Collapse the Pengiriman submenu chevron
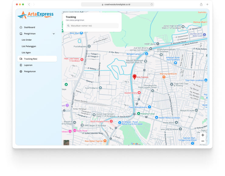This screenshot has width=225, height=176. pos(54,34)
